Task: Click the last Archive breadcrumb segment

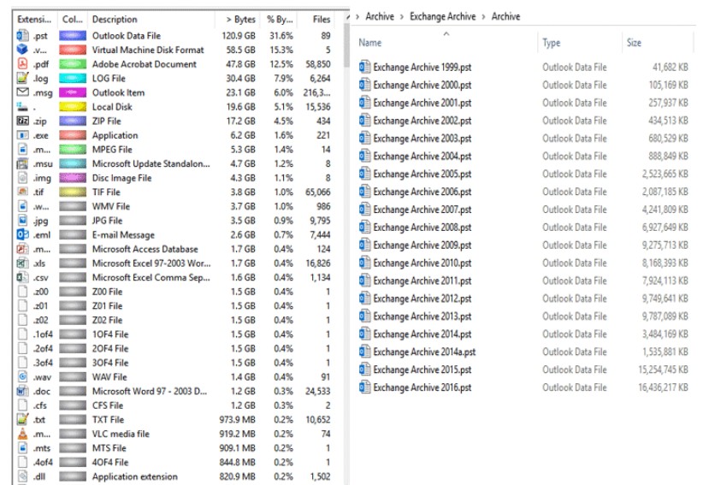Action: tap(505, 16)
